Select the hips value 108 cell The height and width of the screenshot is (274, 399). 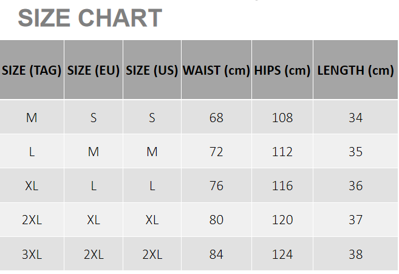coord(282,117)
